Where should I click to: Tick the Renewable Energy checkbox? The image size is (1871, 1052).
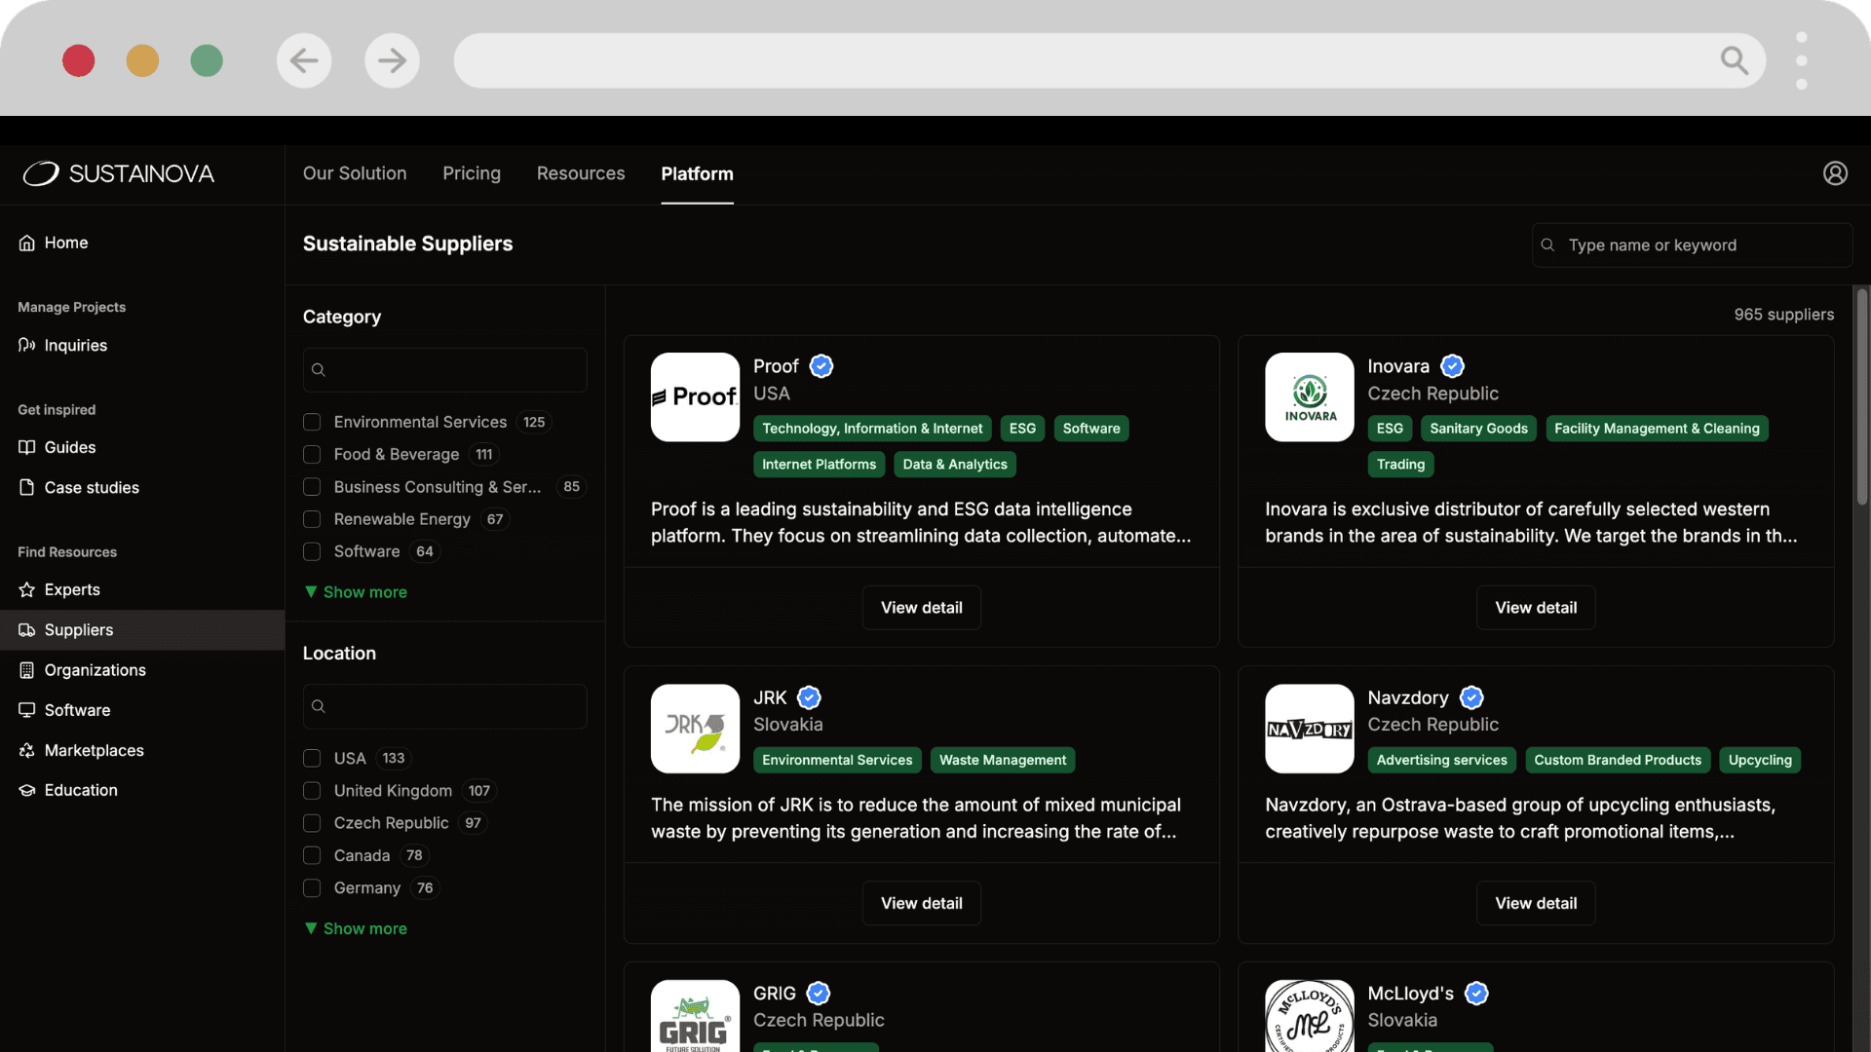tap(312, 519)
